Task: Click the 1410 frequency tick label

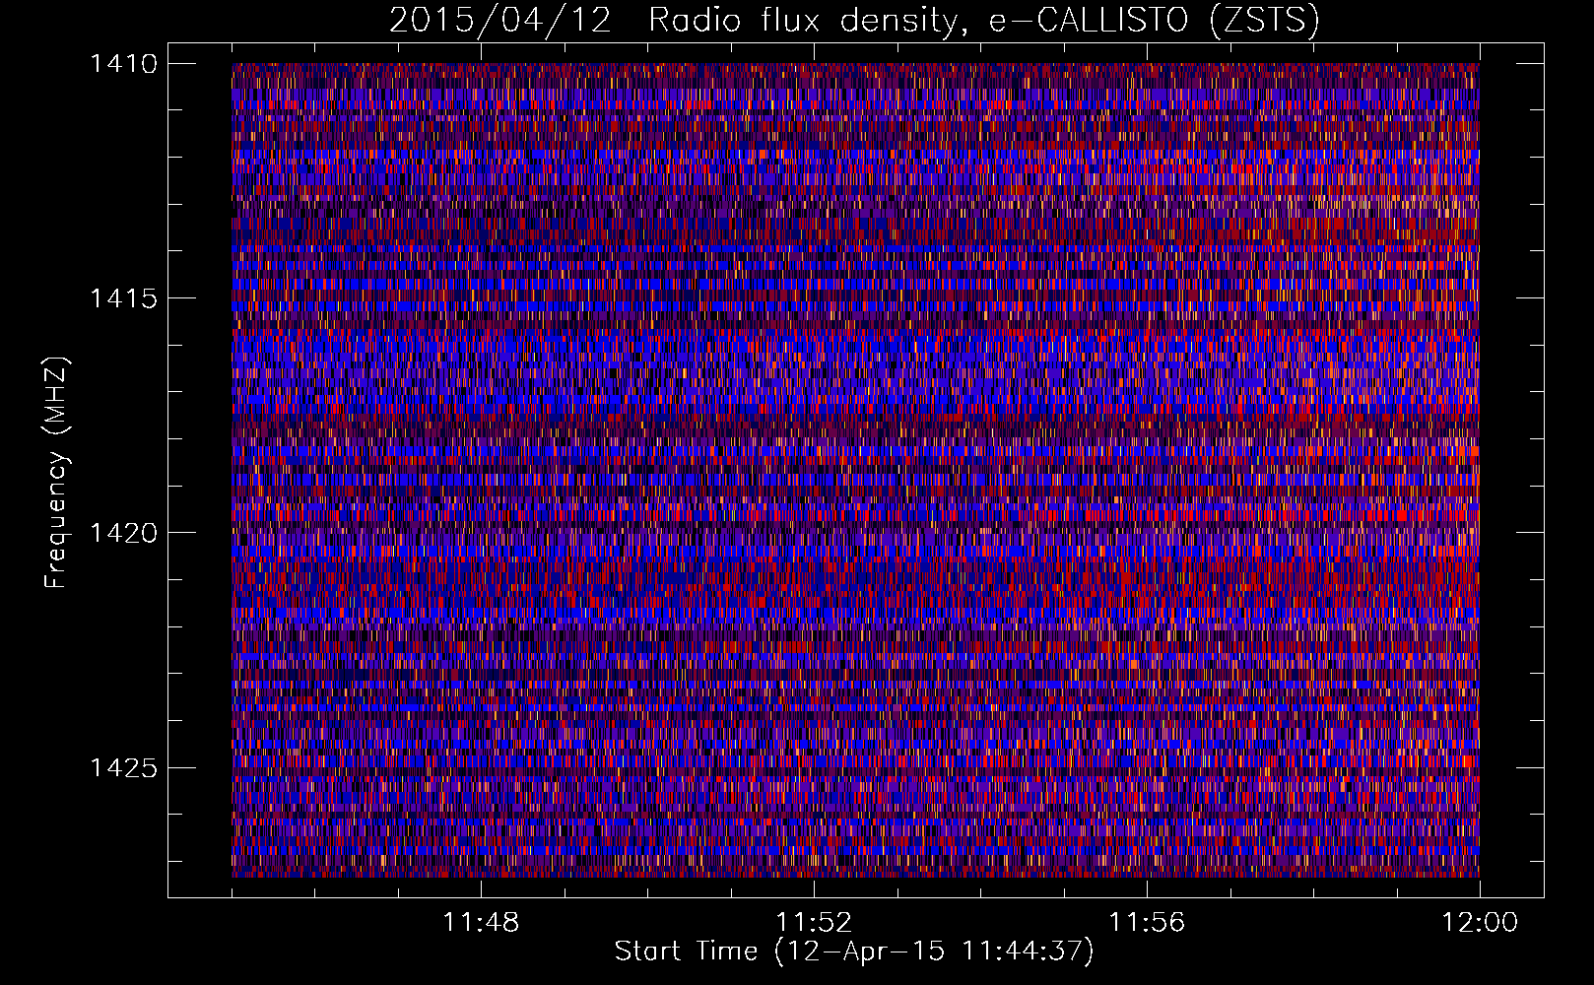Action: [123, 64]
